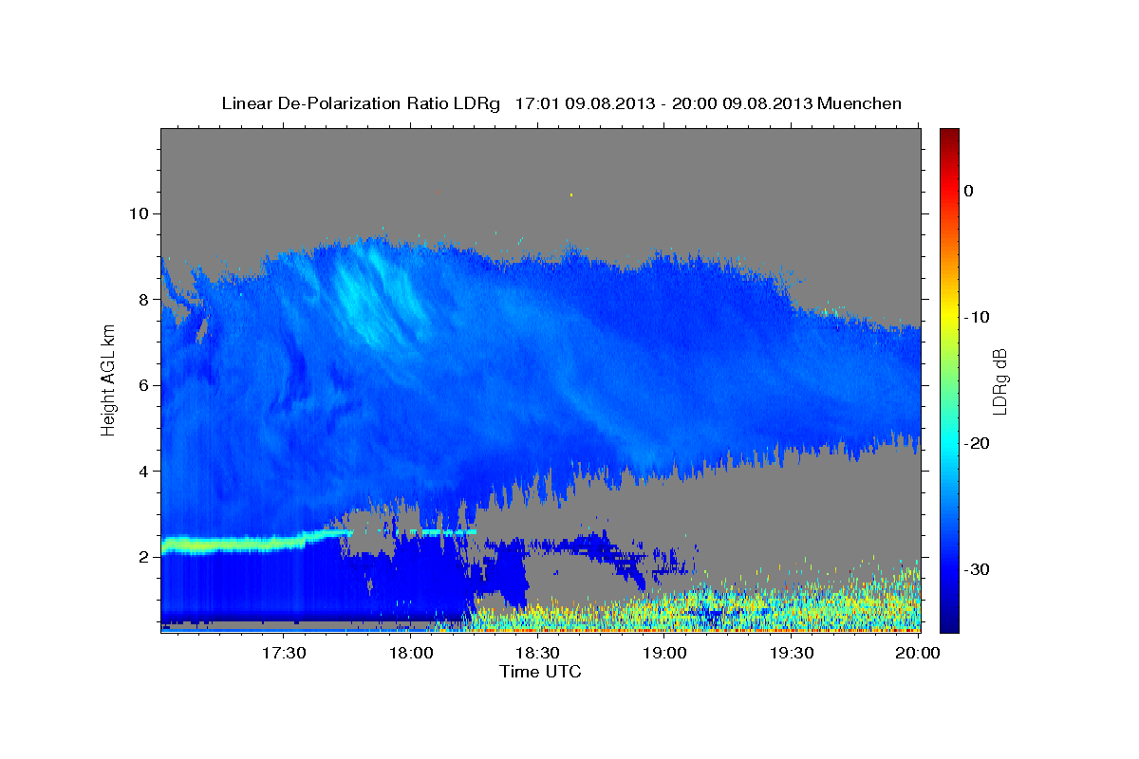Click the height axis label 4

(142, 472)
